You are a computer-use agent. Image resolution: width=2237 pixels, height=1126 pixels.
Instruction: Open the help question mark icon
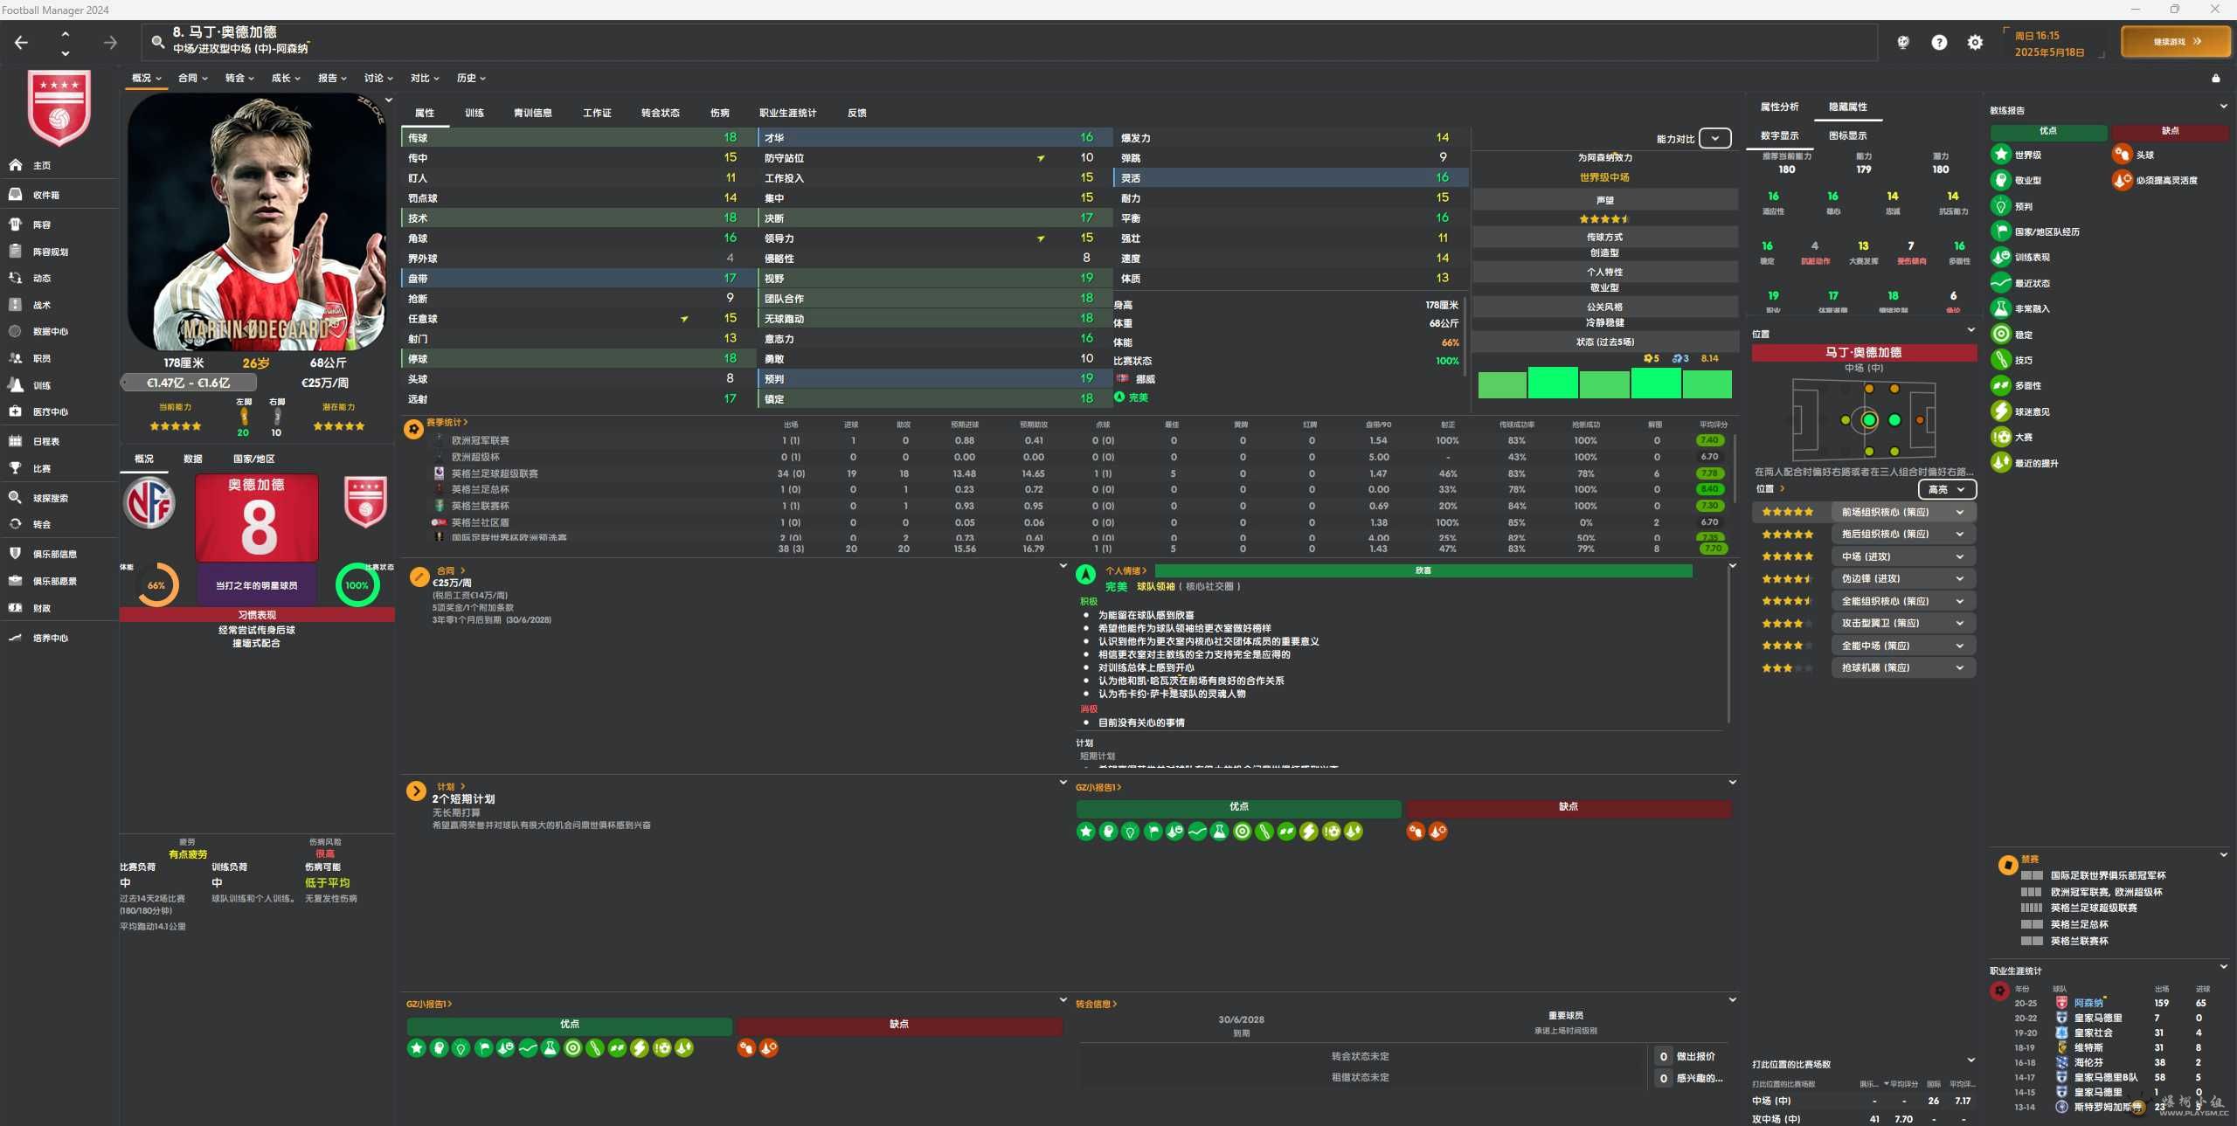1939,42
